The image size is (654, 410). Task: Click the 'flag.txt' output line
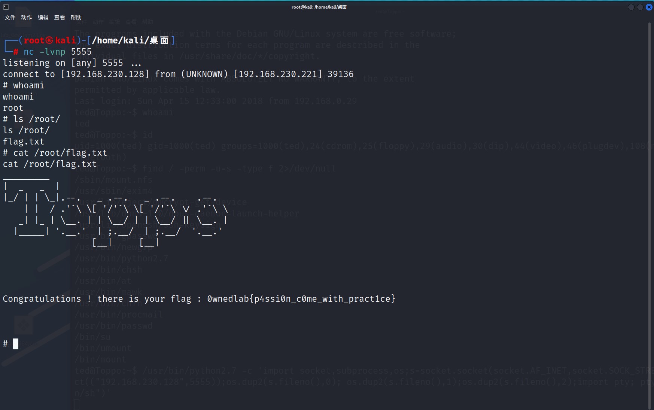click(x=24, y=142)
